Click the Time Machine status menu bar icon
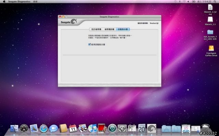Image resolution: width=219 pixels, height=136 pixels. tap(176, 1)
